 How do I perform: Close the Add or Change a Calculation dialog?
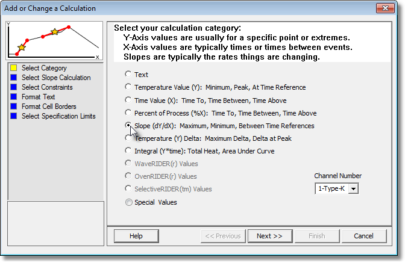point(385,8)
